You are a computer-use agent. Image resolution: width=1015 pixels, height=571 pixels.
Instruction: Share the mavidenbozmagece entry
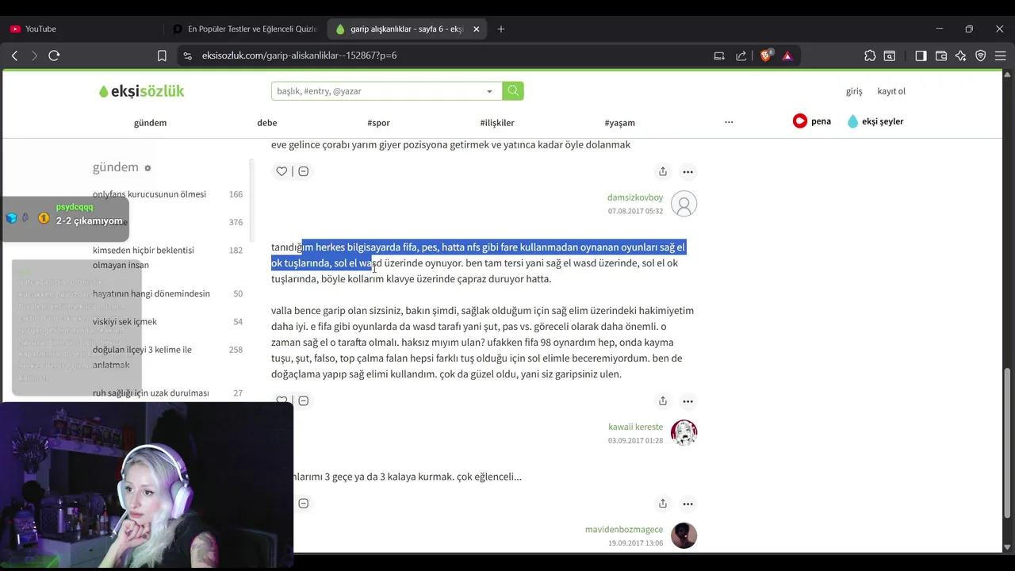coord(663,504)
